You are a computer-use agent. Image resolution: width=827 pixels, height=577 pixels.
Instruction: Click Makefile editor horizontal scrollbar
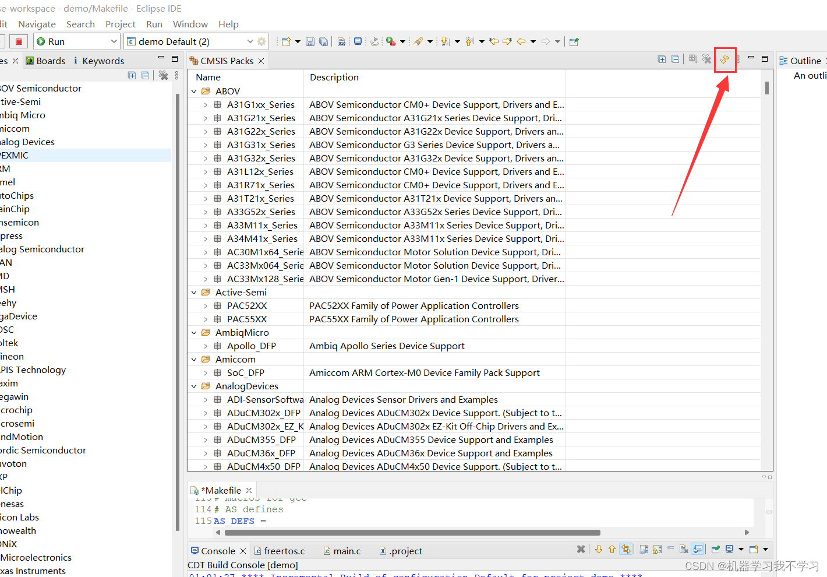coord(412,532)
